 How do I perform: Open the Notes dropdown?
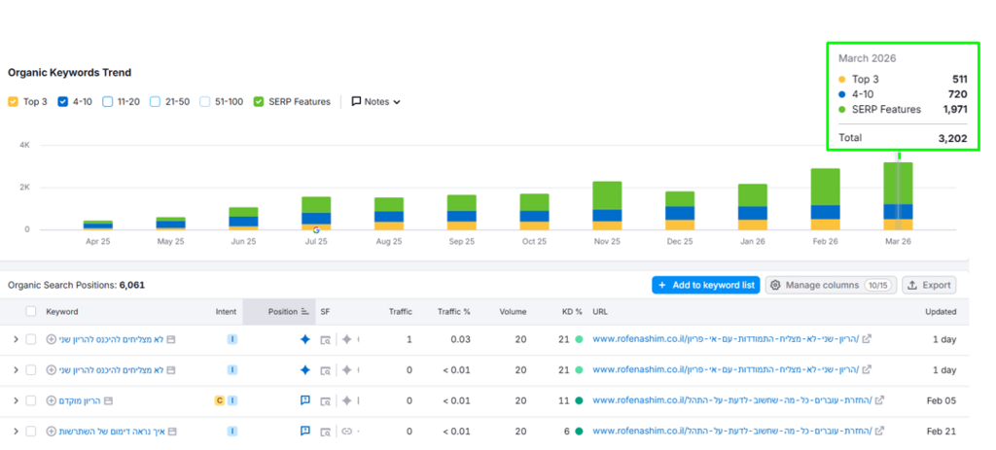[x=375, y=101]
